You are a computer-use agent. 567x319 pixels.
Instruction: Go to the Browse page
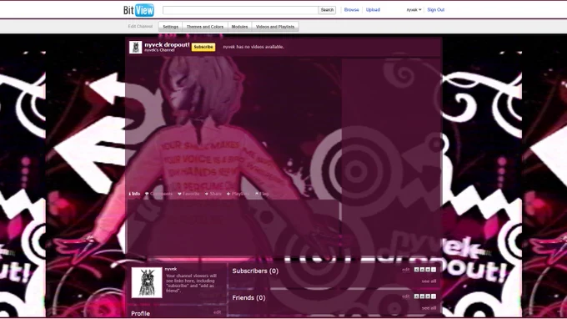(351, 10)
